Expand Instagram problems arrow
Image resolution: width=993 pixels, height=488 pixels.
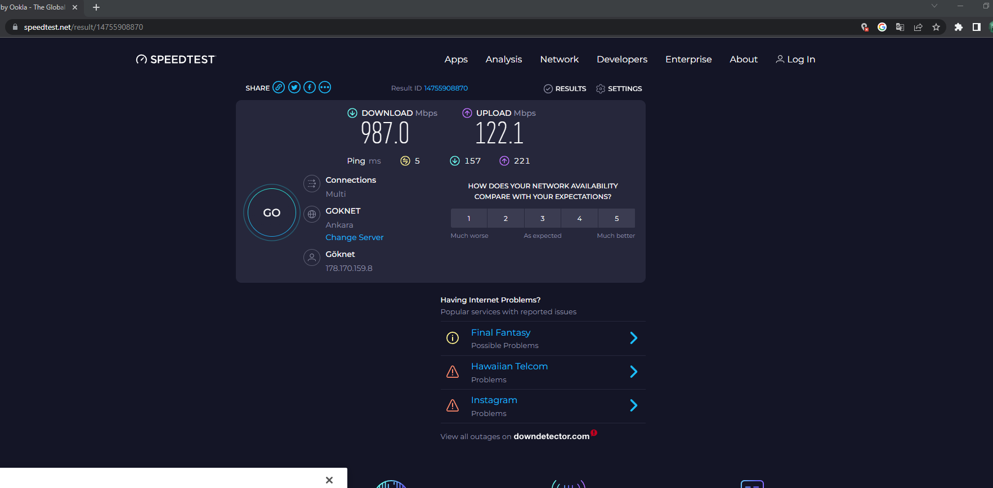[633, 405]
